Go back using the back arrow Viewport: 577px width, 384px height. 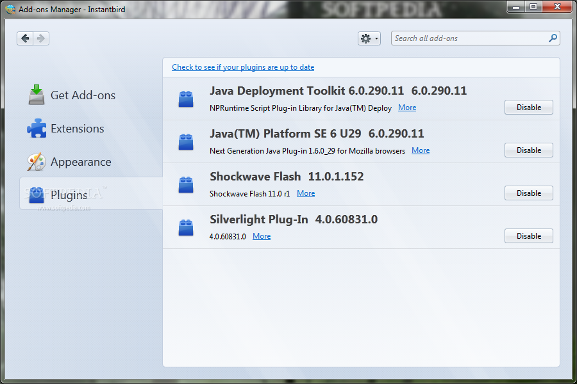25,38
